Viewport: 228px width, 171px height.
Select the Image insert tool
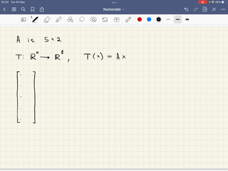coord(105,19)
